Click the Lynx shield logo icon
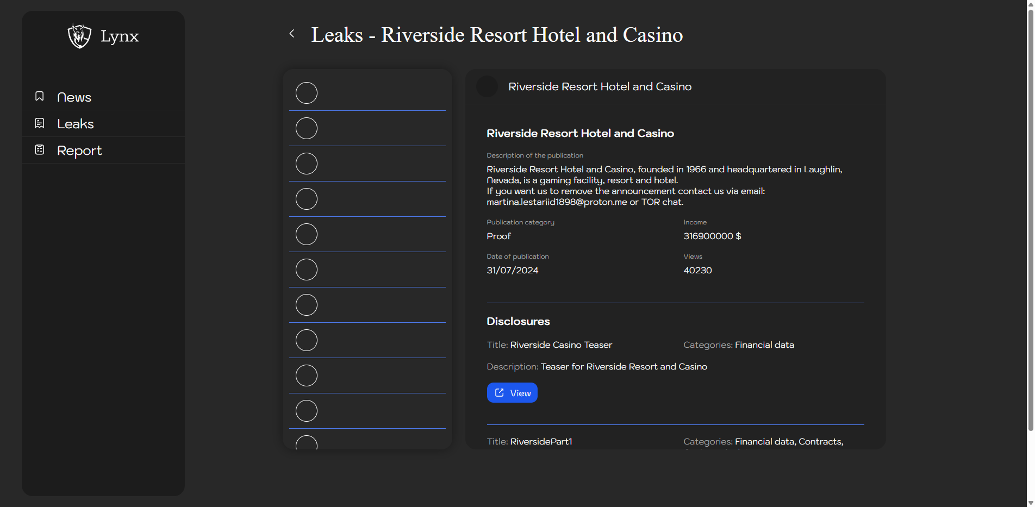 coord(79,36)
